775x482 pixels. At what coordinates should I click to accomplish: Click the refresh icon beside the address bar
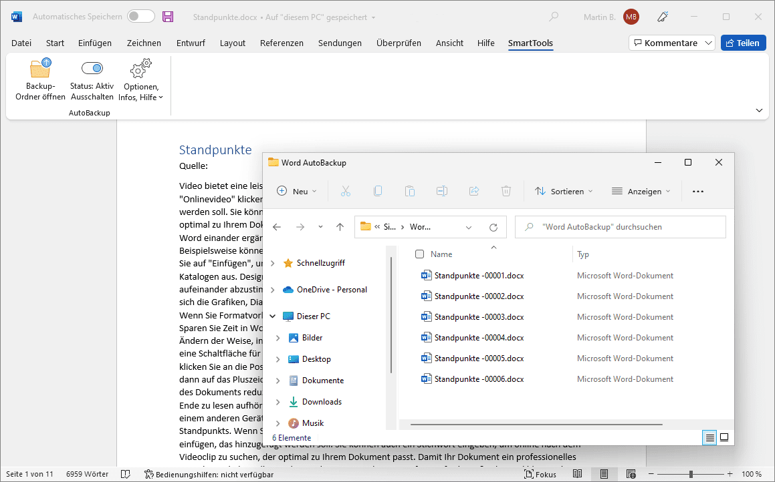pos(493,227)
